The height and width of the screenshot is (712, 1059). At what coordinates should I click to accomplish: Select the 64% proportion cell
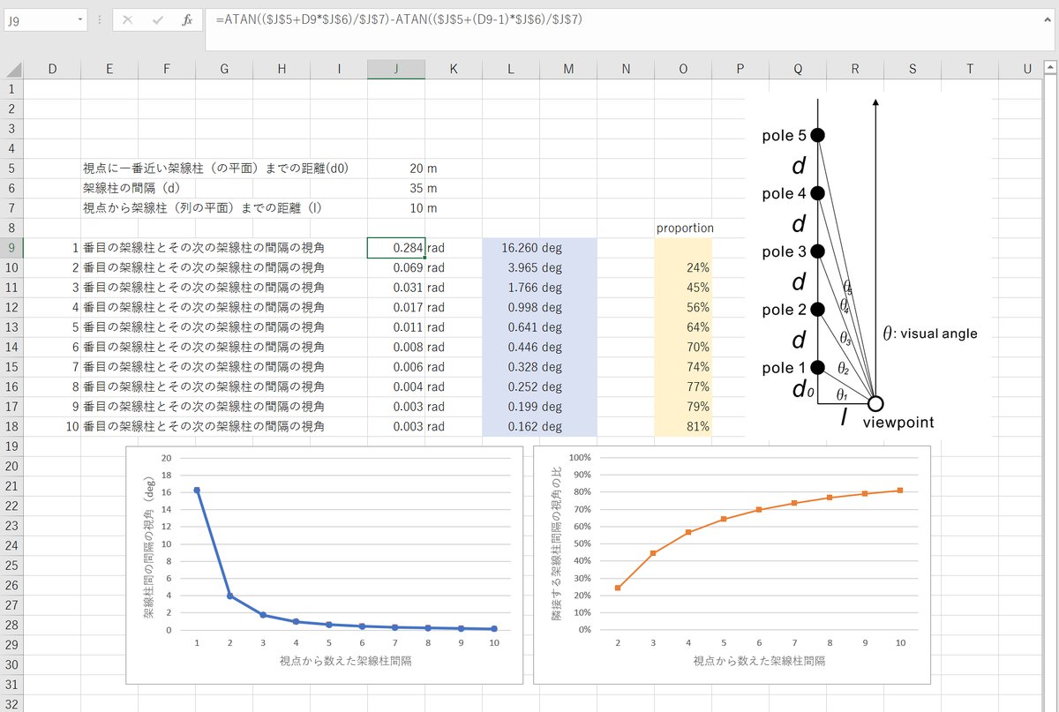point(683,327)
